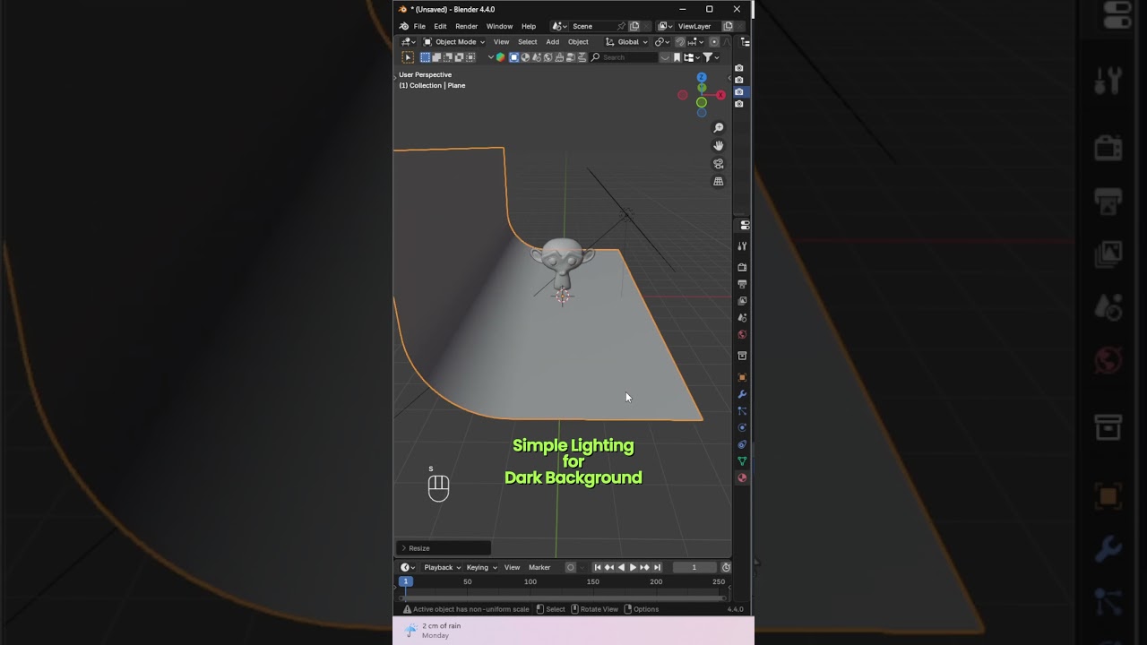This screenshot has width=1147, height=645.
Task: Open the ViewLayer browse dropdown
Action: coord(665,26)
